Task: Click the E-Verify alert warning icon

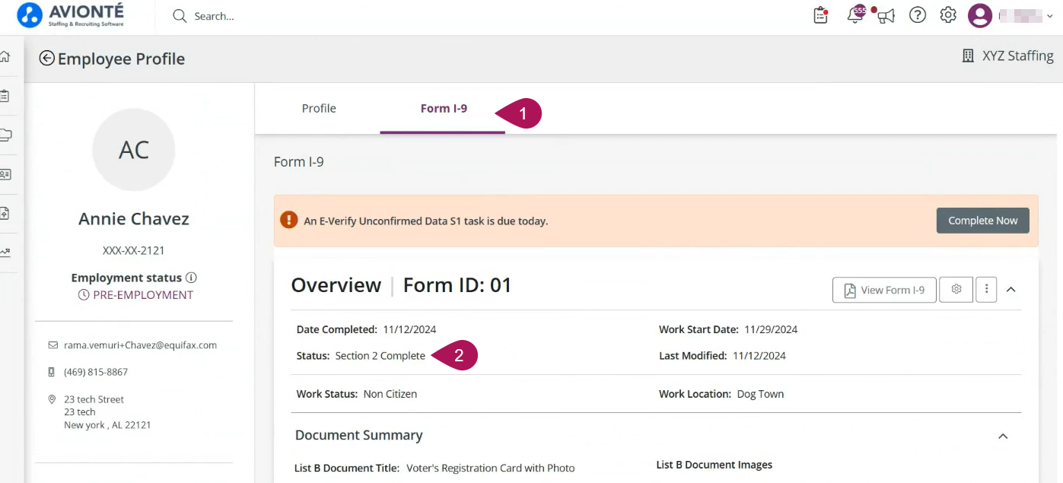Action: (x=289, y=220)
